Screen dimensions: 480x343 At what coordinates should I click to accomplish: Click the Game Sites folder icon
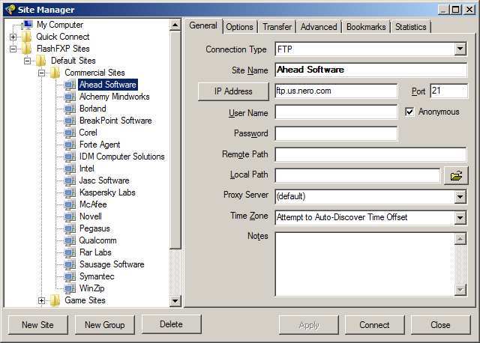pos(55,300)
